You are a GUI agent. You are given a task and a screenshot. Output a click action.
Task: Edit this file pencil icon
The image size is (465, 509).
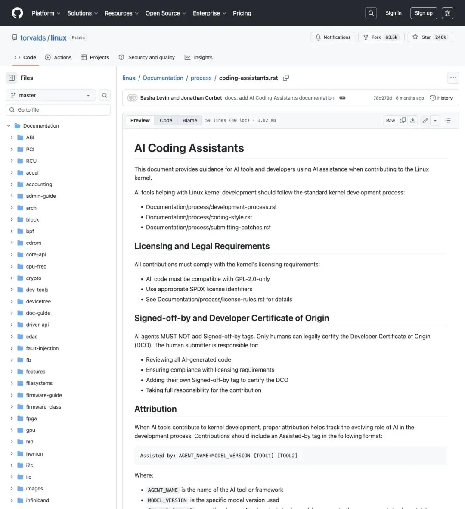[425, 120]
